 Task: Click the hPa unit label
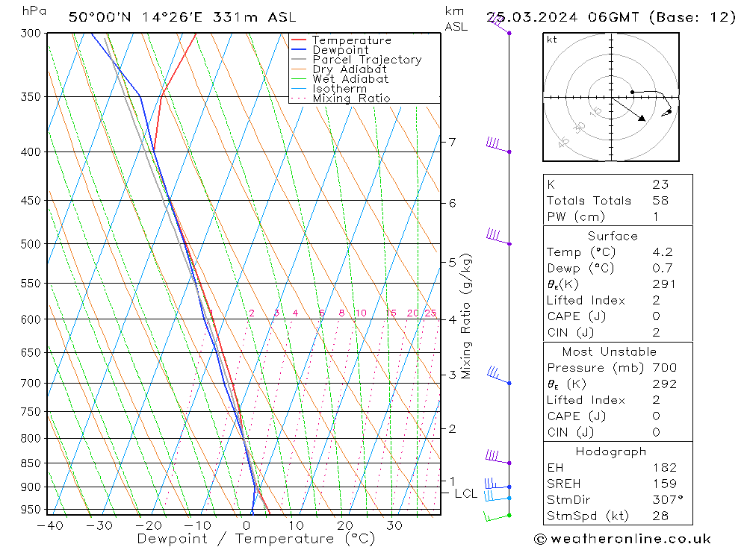click(34, 11)
